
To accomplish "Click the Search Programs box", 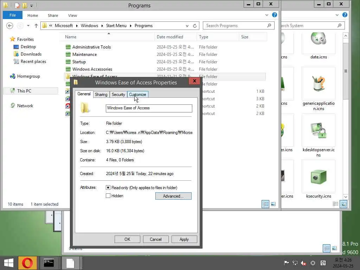I will click(x=239, y=25).
